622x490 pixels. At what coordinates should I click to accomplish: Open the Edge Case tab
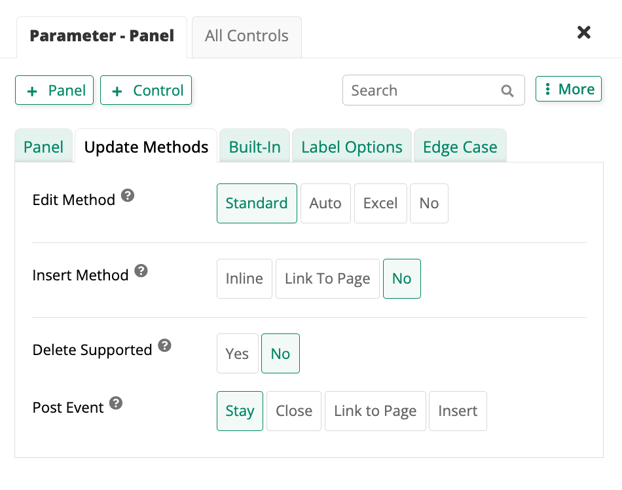pyautogui.click(x=460, y=147)
